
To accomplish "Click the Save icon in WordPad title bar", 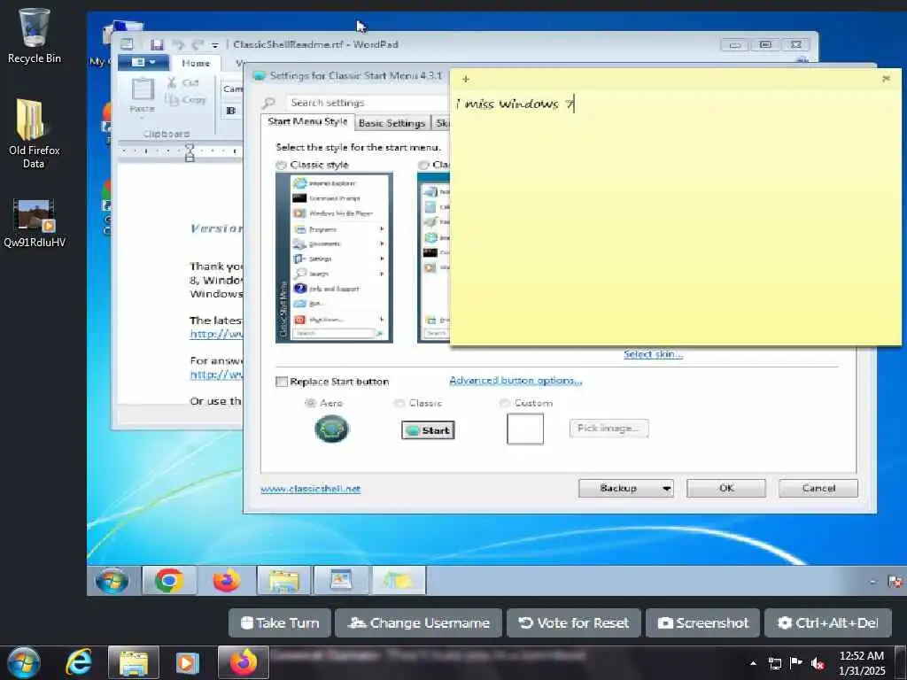I will point(156,44).
